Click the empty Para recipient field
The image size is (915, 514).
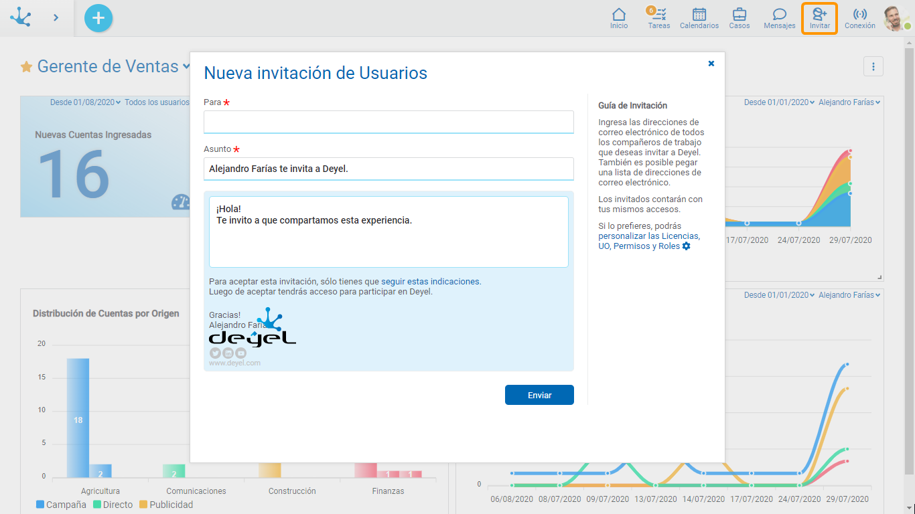pyautogui.click(x=389, y=122)
